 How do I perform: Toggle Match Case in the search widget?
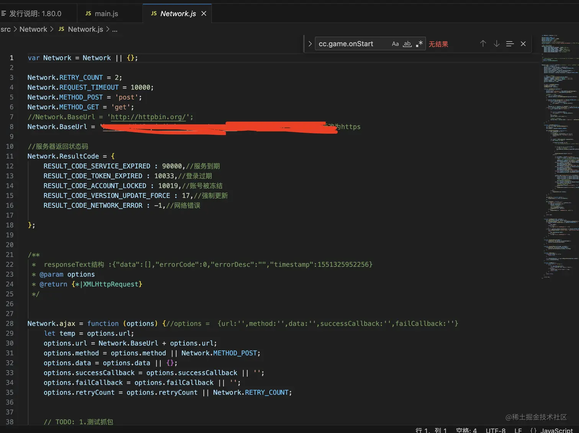(395, 43)
